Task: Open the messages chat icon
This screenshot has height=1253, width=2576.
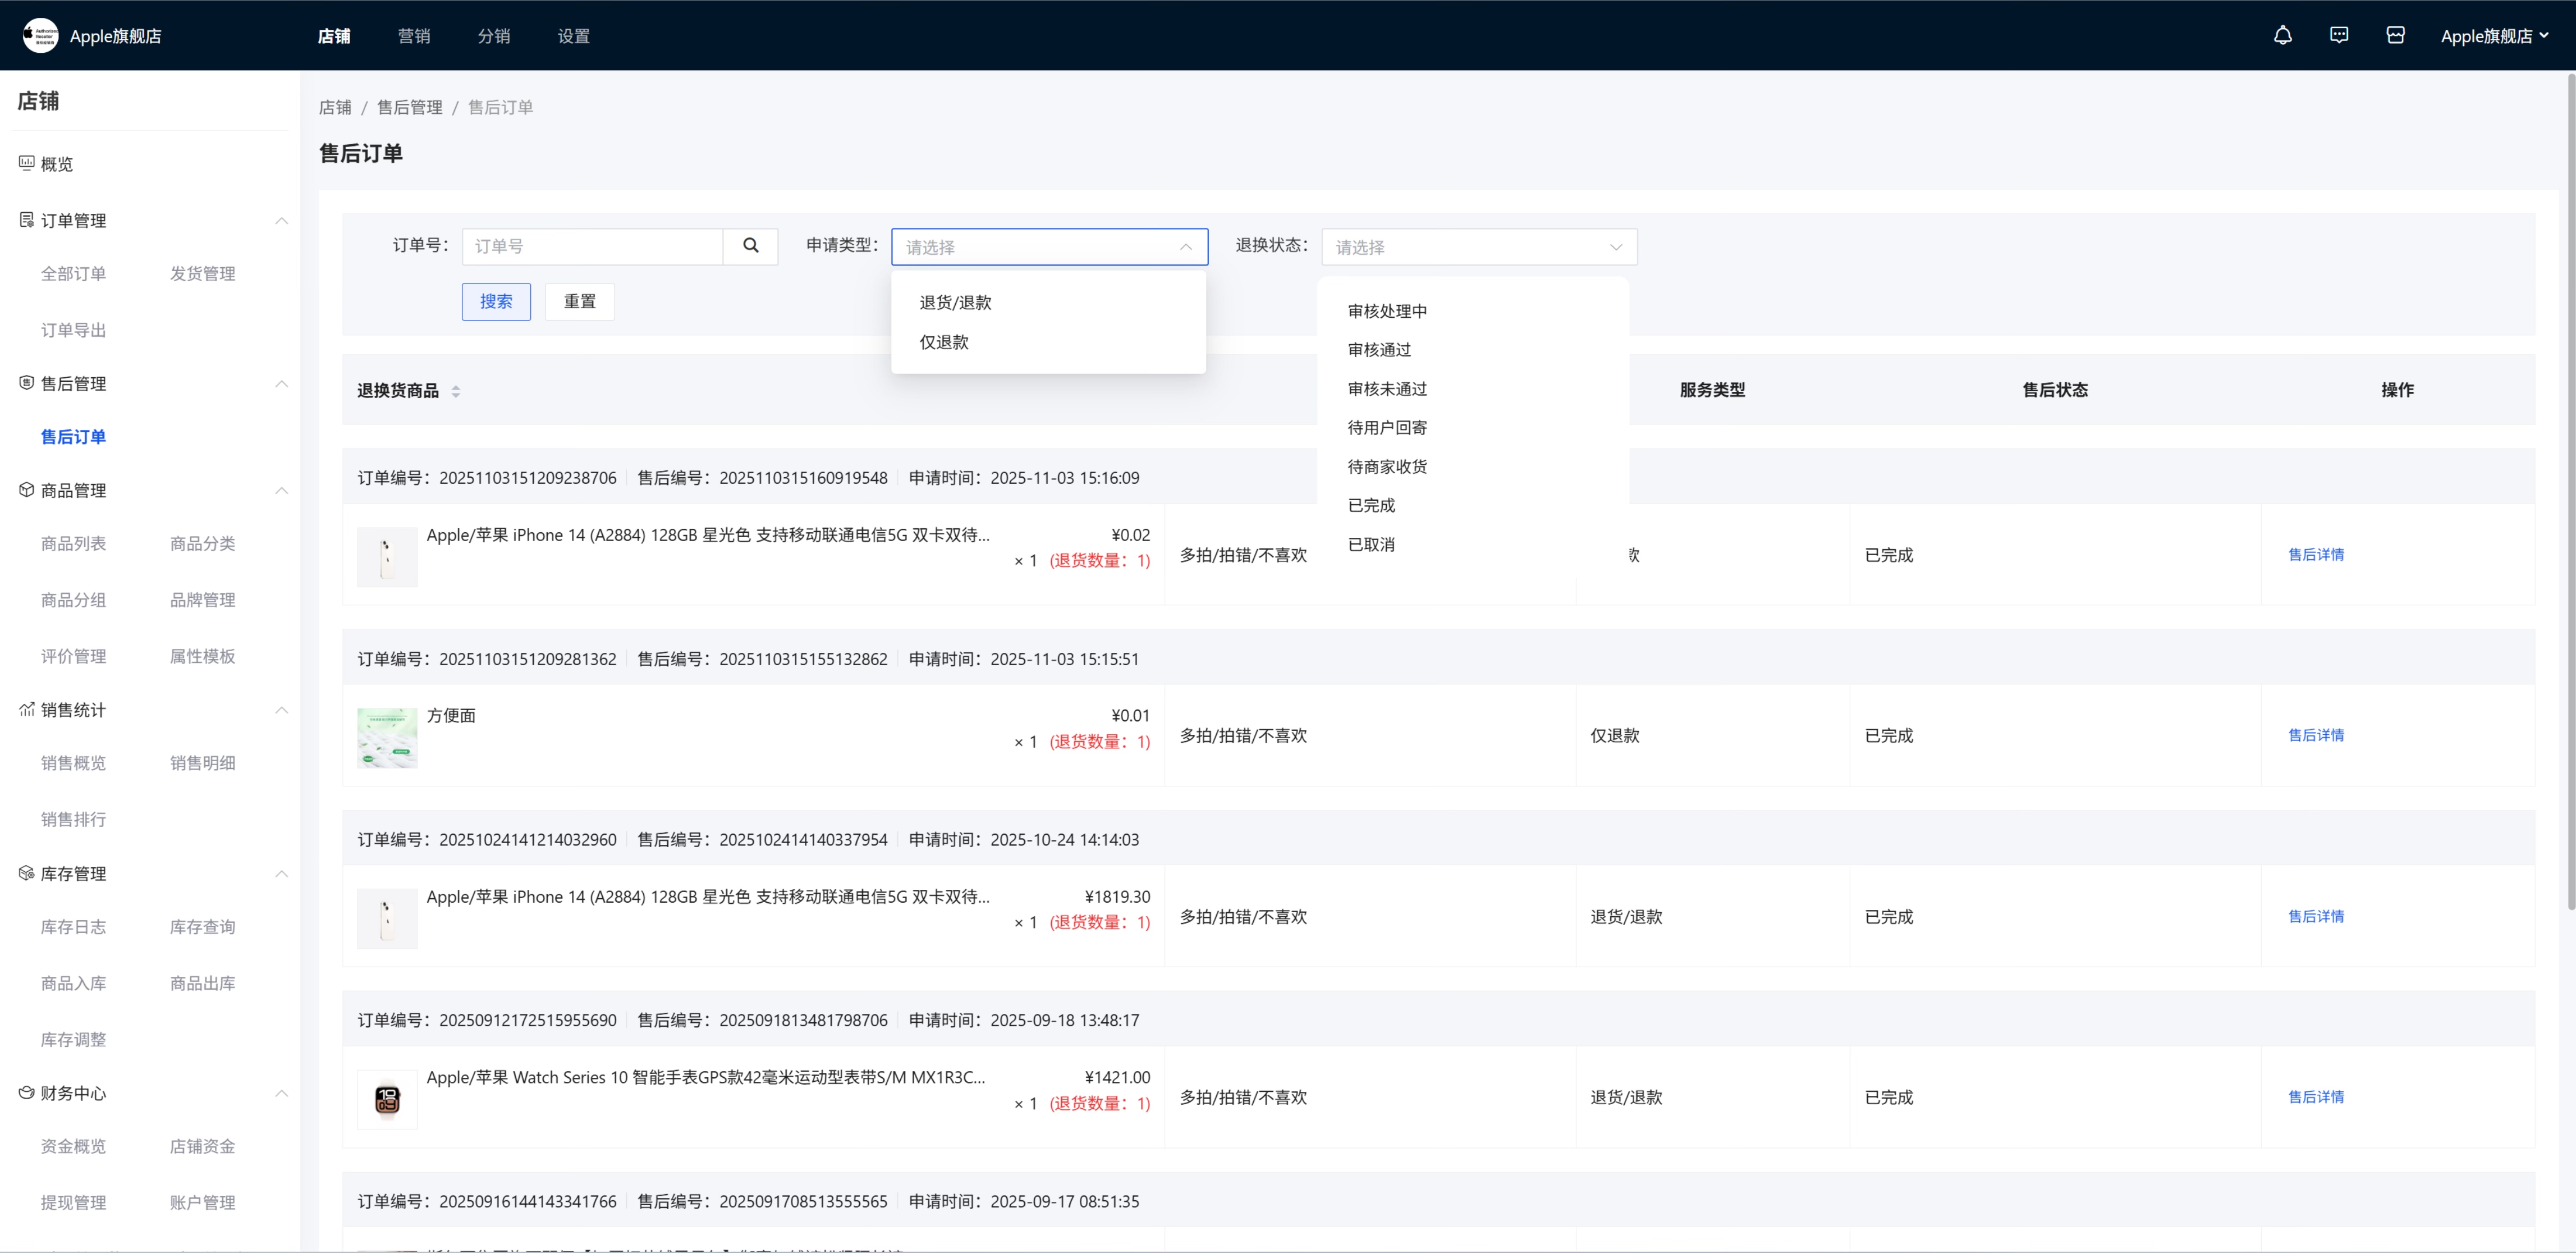Action: click(x=2338, y=36)
